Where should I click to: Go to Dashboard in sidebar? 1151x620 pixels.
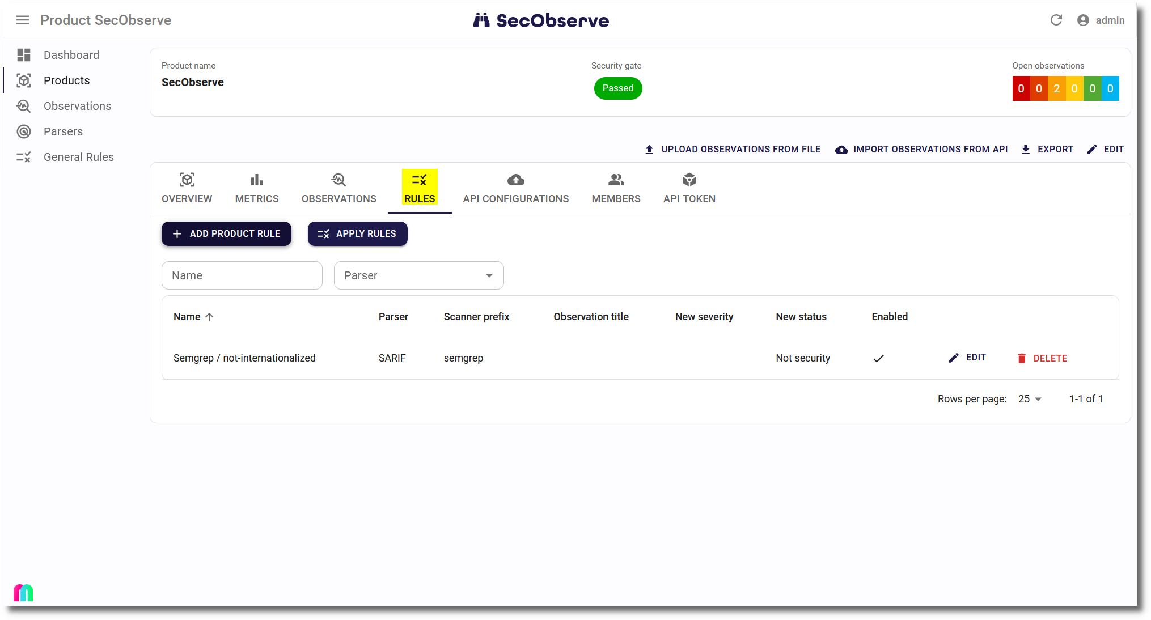(x=71, y=55)
